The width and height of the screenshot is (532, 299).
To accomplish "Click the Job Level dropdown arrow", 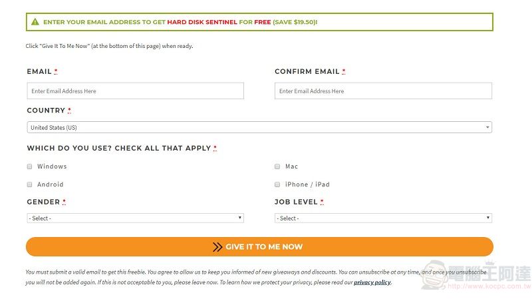I will (487, 218).
